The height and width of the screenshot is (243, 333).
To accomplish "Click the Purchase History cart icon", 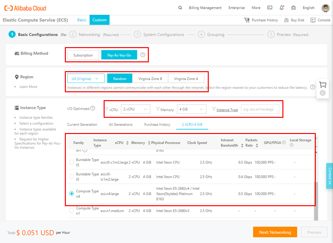I will 247,20.
